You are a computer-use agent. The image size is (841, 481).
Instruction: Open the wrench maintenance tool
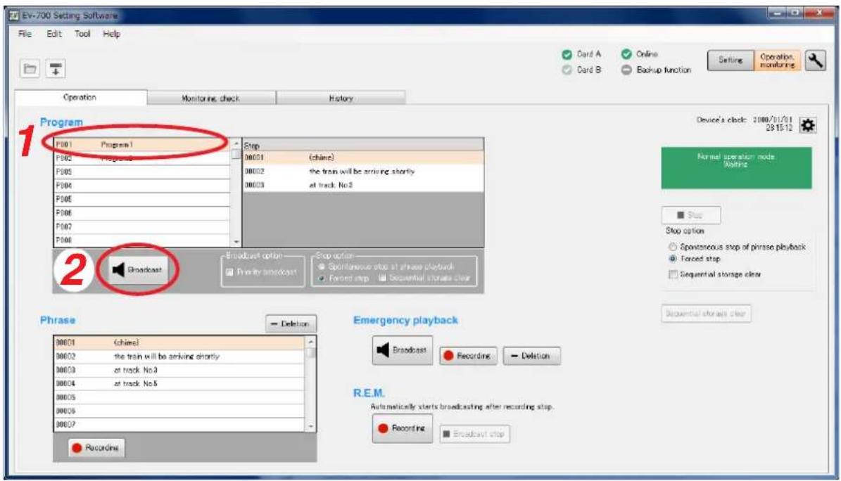click(x=815, y=60)
